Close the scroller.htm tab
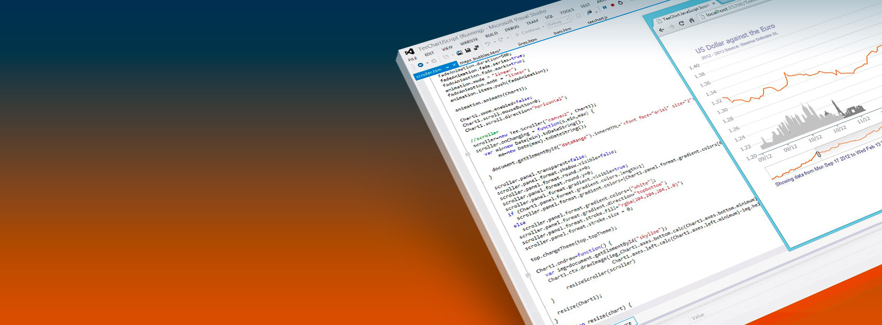 [454, 65]
